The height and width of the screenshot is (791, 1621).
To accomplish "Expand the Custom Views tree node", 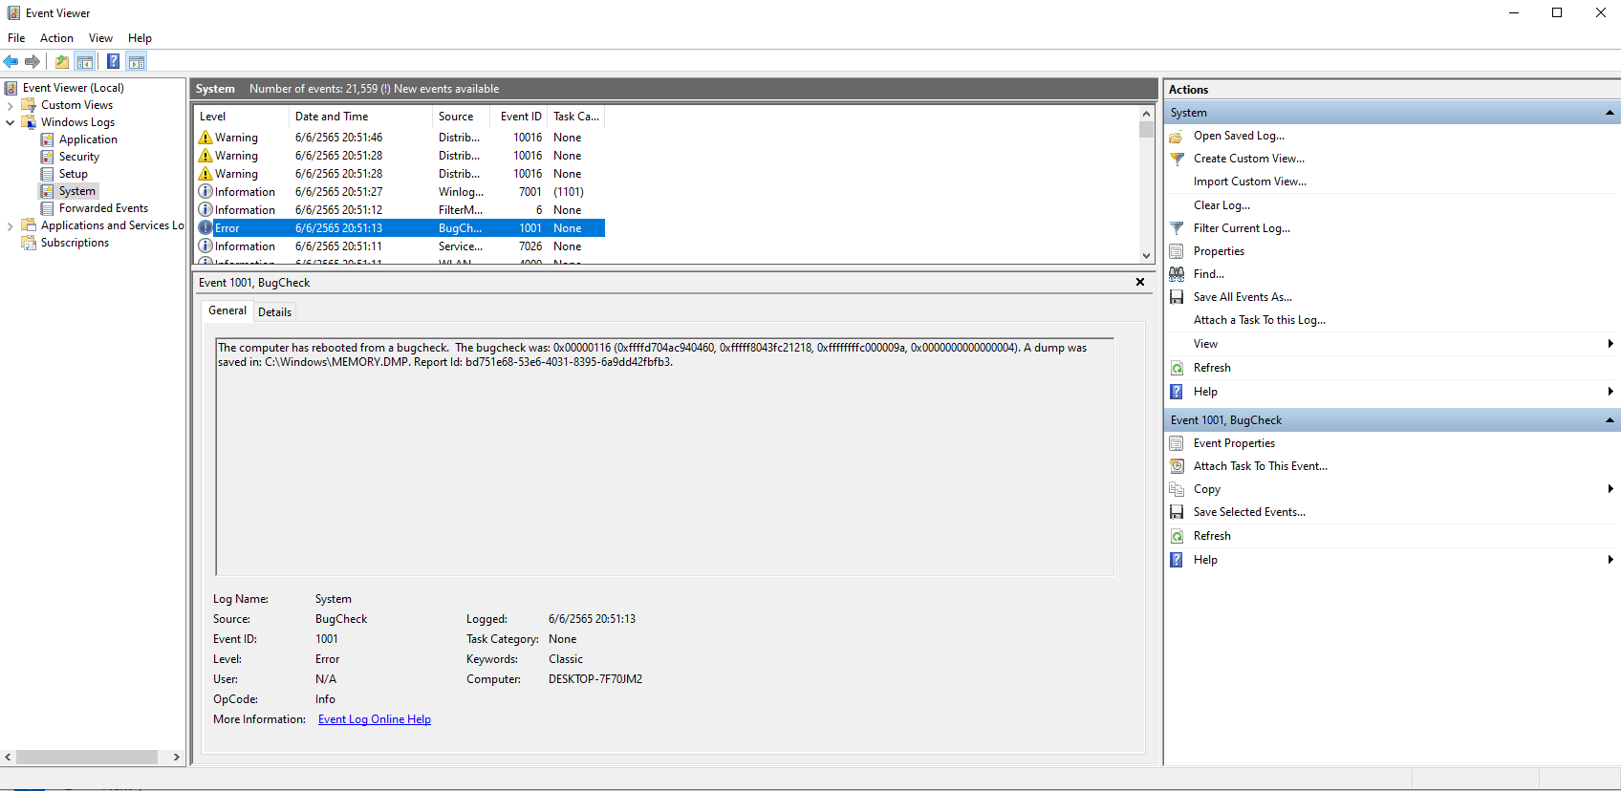I will (x=11, y=105).
